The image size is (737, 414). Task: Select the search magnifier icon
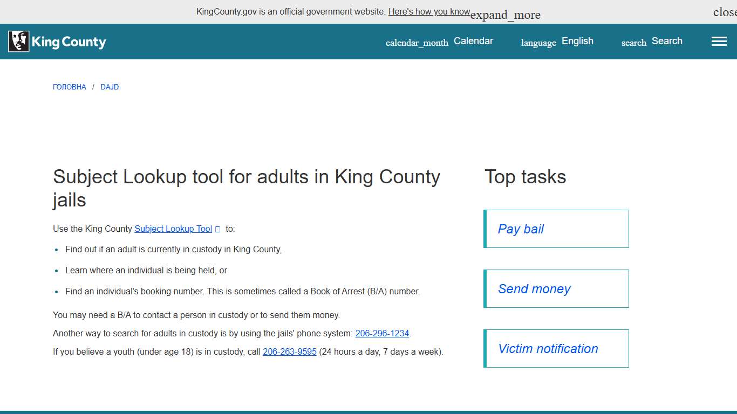point(633,43)
